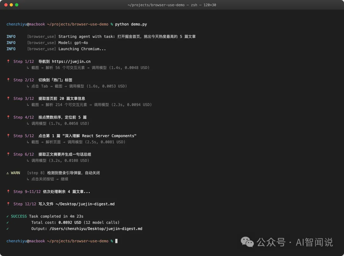Click the pin icon beside Step 5/12

click(x=8, y=136)
